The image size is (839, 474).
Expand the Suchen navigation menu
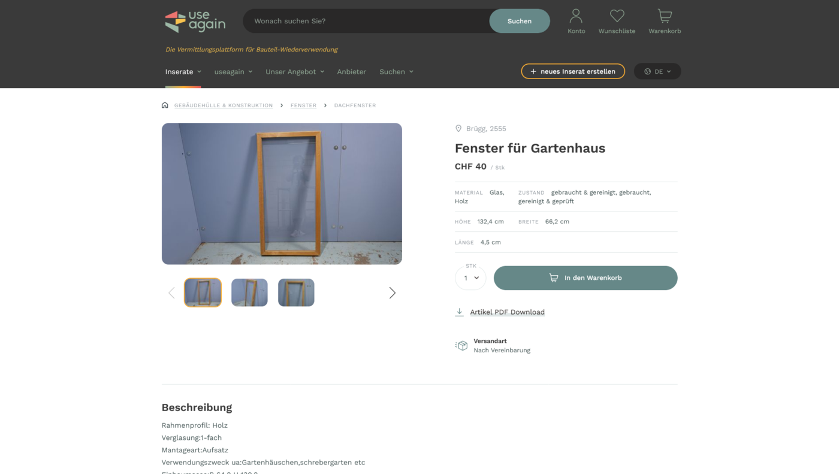click(396, 71)
